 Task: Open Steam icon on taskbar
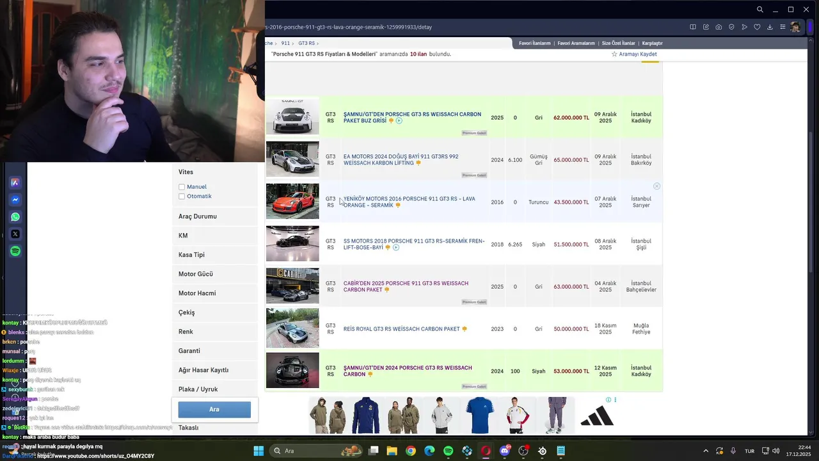pyautogui.click(x=542, y=451)
